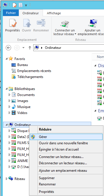Expand the Disque local drive node
This screenshot has width=104, height=196.
coord(10,131)
